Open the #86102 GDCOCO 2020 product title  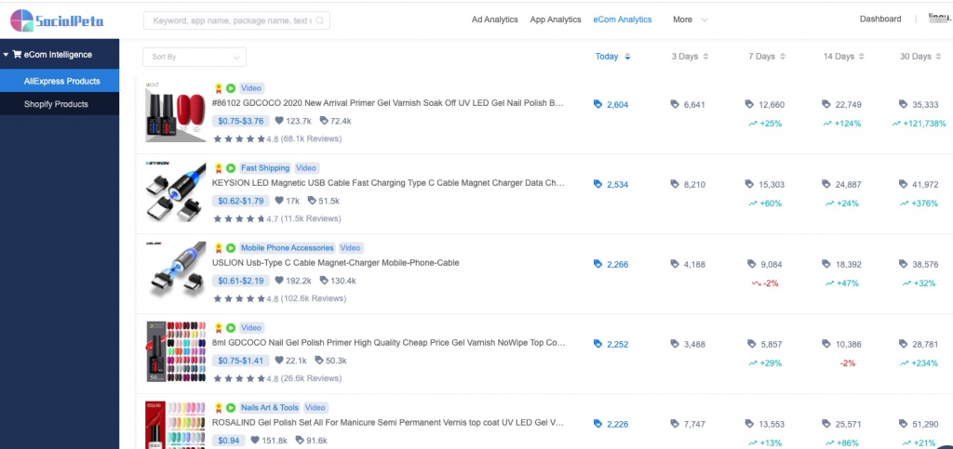(388, 103)
